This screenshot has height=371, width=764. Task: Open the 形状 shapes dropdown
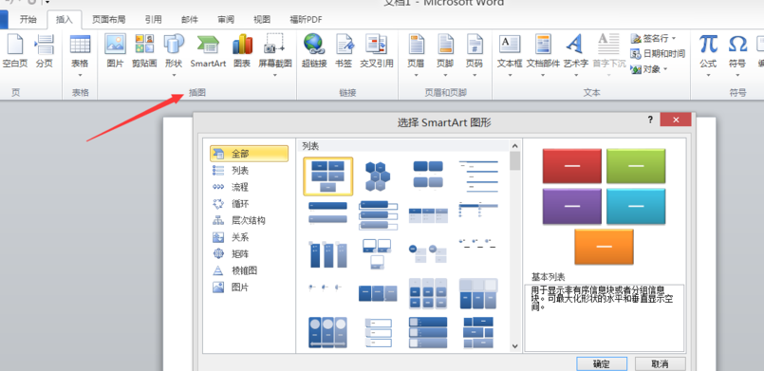coord(174,56)
